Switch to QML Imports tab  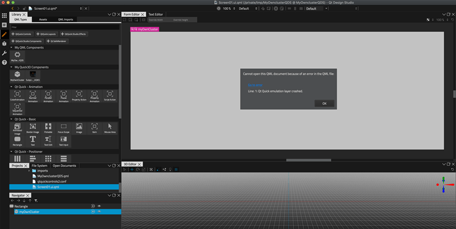tap(65, 20)
